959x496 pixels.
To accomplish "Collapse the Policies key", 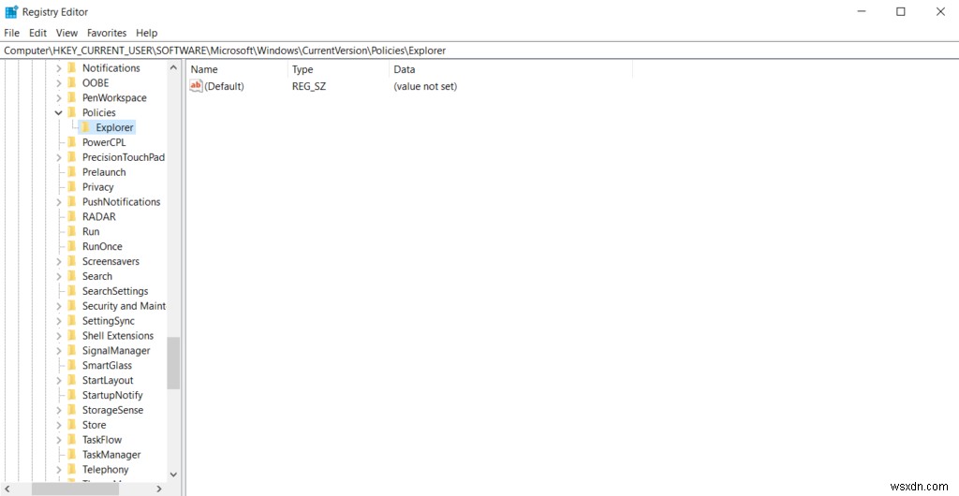I will (x=59, y=113).
